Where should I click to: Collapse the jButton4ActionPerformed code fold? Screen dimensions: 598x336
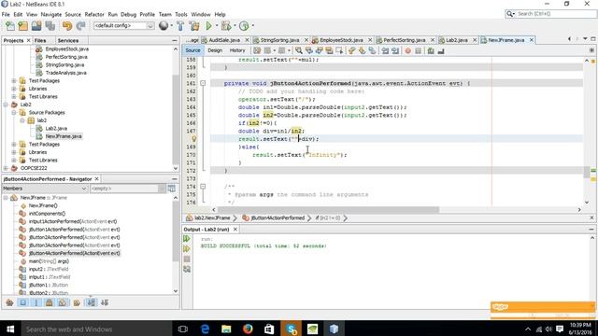tap(203, 83)
